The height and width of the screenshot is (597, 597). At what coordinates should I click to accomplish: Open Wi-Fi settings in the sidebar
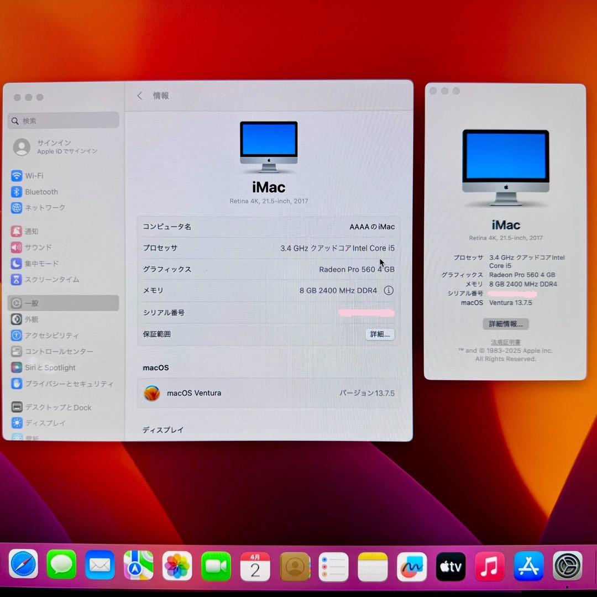pyautogui.click(x=33, y=175)
